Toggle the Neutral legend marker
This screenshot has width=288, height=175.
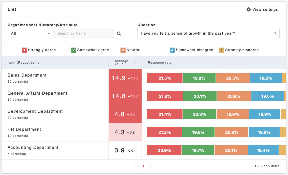click(x=123, y=50)
